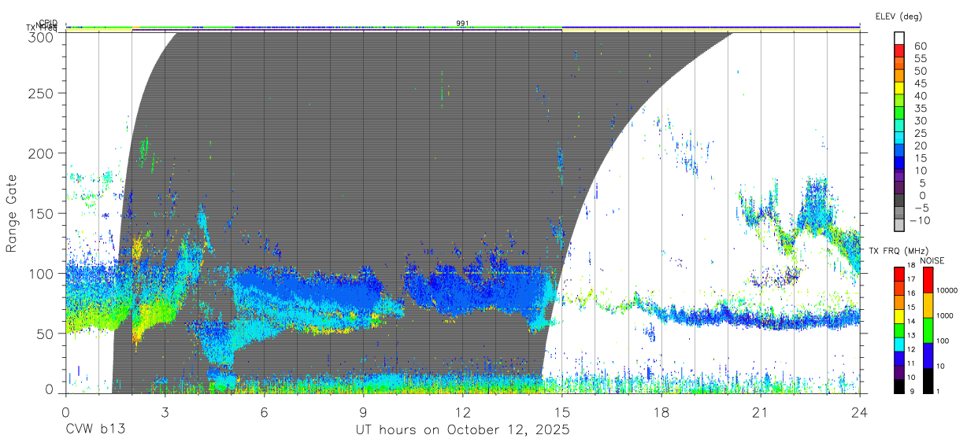
Task: Pick the red top swatch of the NOISE bar
Action: (929, 280)
